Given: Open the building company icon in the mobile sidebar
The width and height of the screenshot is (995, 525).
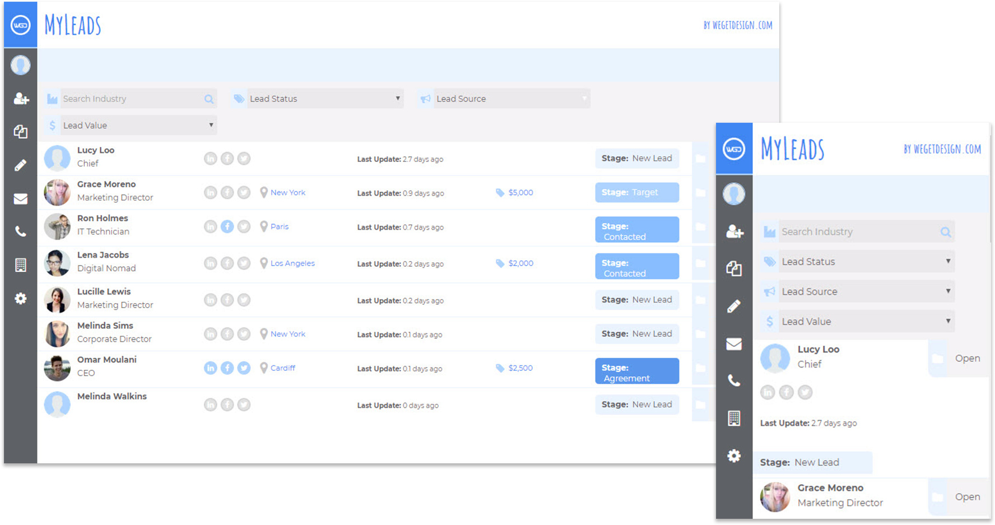Looking at the screenshot, I should click(734, 418).
